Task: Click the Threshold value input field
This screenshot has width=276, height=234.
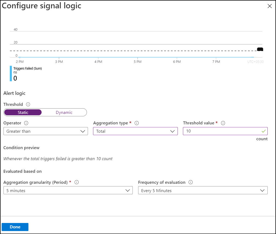Action: coord(221,131)
